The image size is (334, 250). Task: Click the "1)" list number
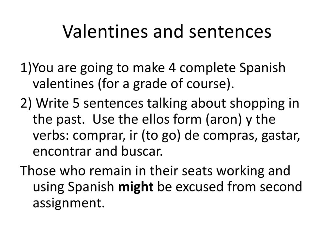click(26, 68)
